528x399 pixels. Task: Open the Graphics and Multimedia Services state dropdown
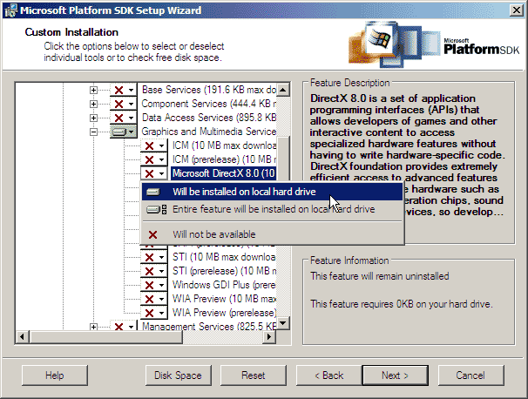point(123,132)
